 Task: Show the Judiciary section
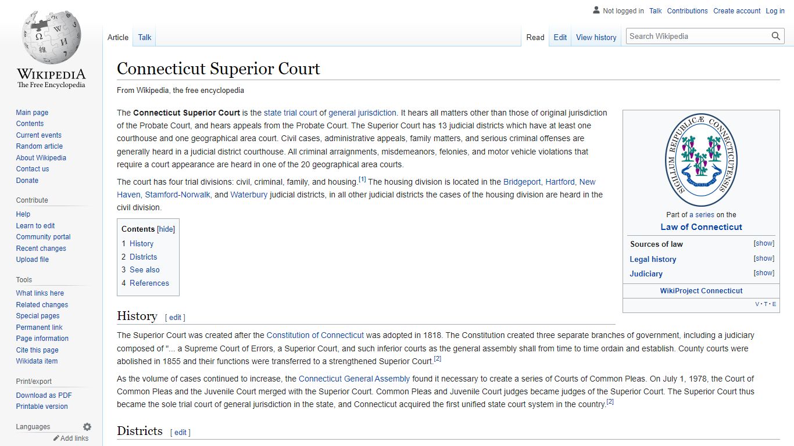(x=764, y=273)
